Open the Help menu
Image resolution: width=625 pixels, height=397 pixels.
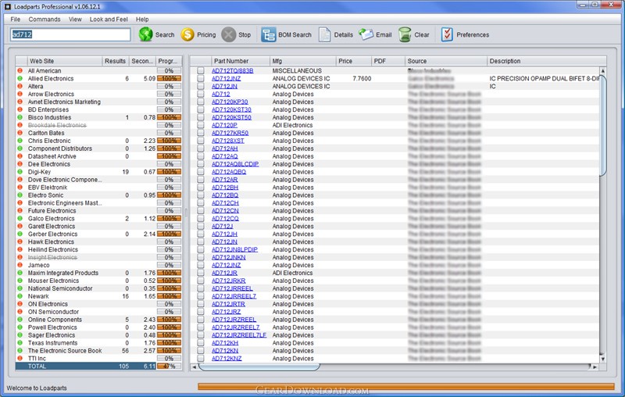pyautogui.click(x=142, y=19)
